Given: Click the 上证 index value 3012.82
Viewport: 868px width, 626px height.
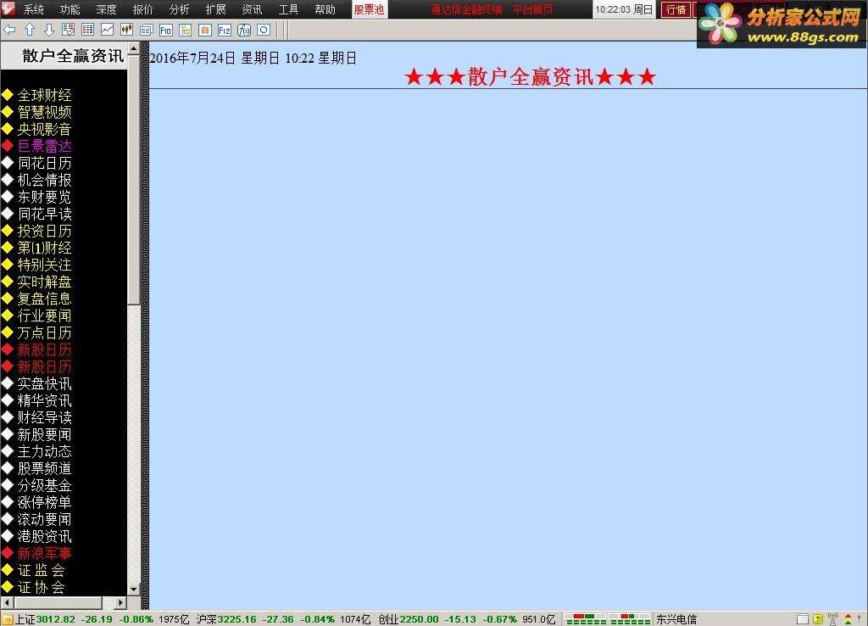Looking at the screenshot, I should 55,619.
